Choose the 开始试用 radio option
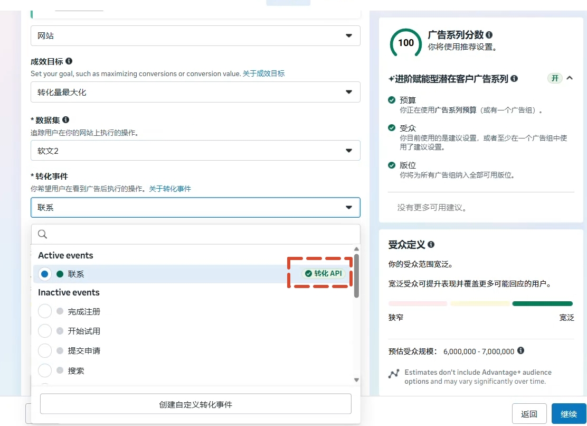587x426 pixels. tap(45, 331)
